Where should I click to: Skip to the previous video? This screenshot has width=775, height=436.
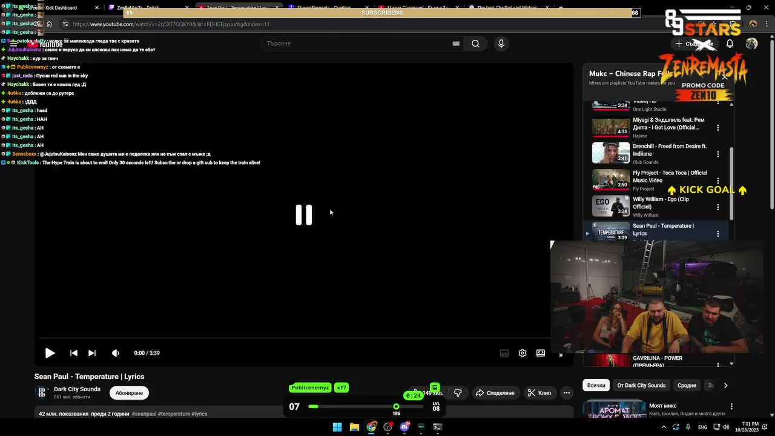click(73, 353)
